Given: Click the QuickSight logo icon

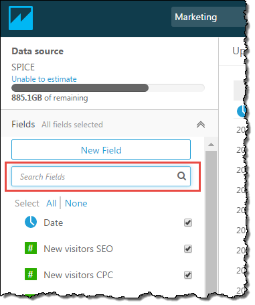Looking at the screenshot, I should point(21,18).
